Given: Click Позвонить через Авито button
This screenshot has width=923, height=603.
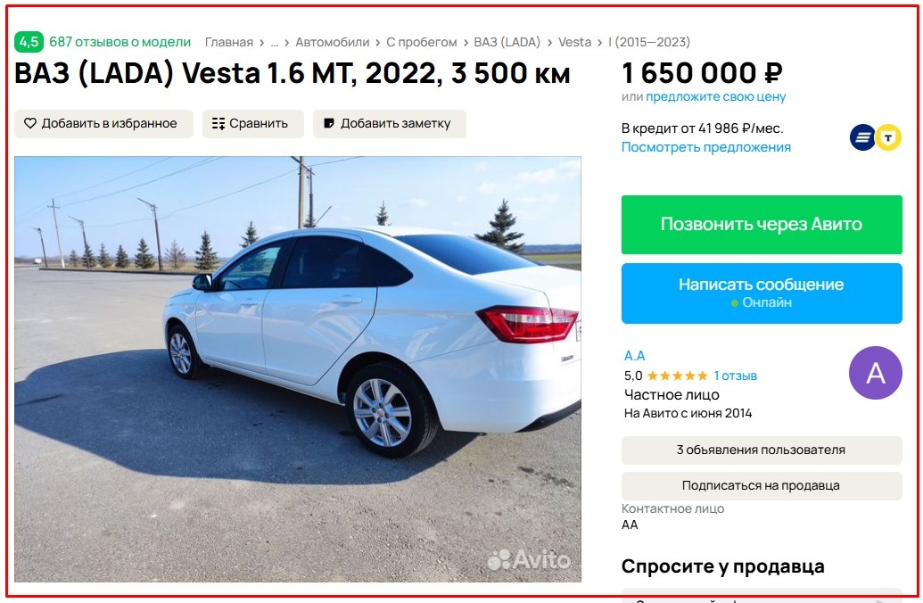Looking at the screenshot, I should tap(762, 225).
